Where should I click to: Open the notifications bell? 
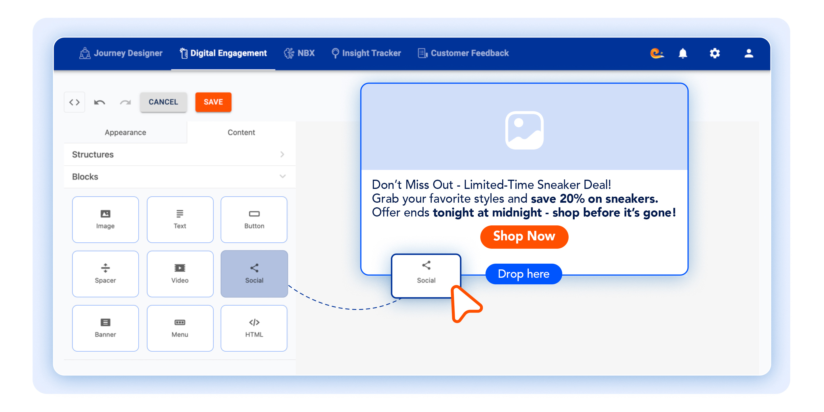coord(682,53)
